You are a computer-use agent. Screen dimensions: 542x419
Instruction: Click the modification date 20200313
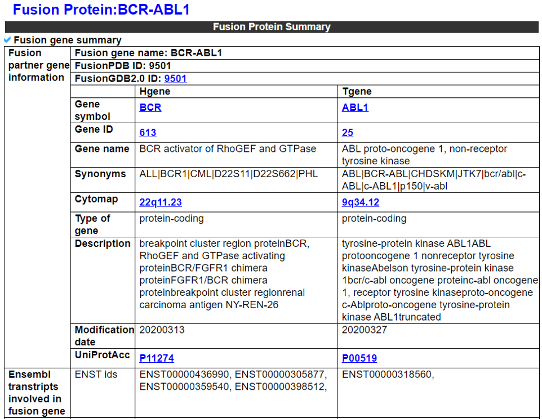[x=162, y=330]
